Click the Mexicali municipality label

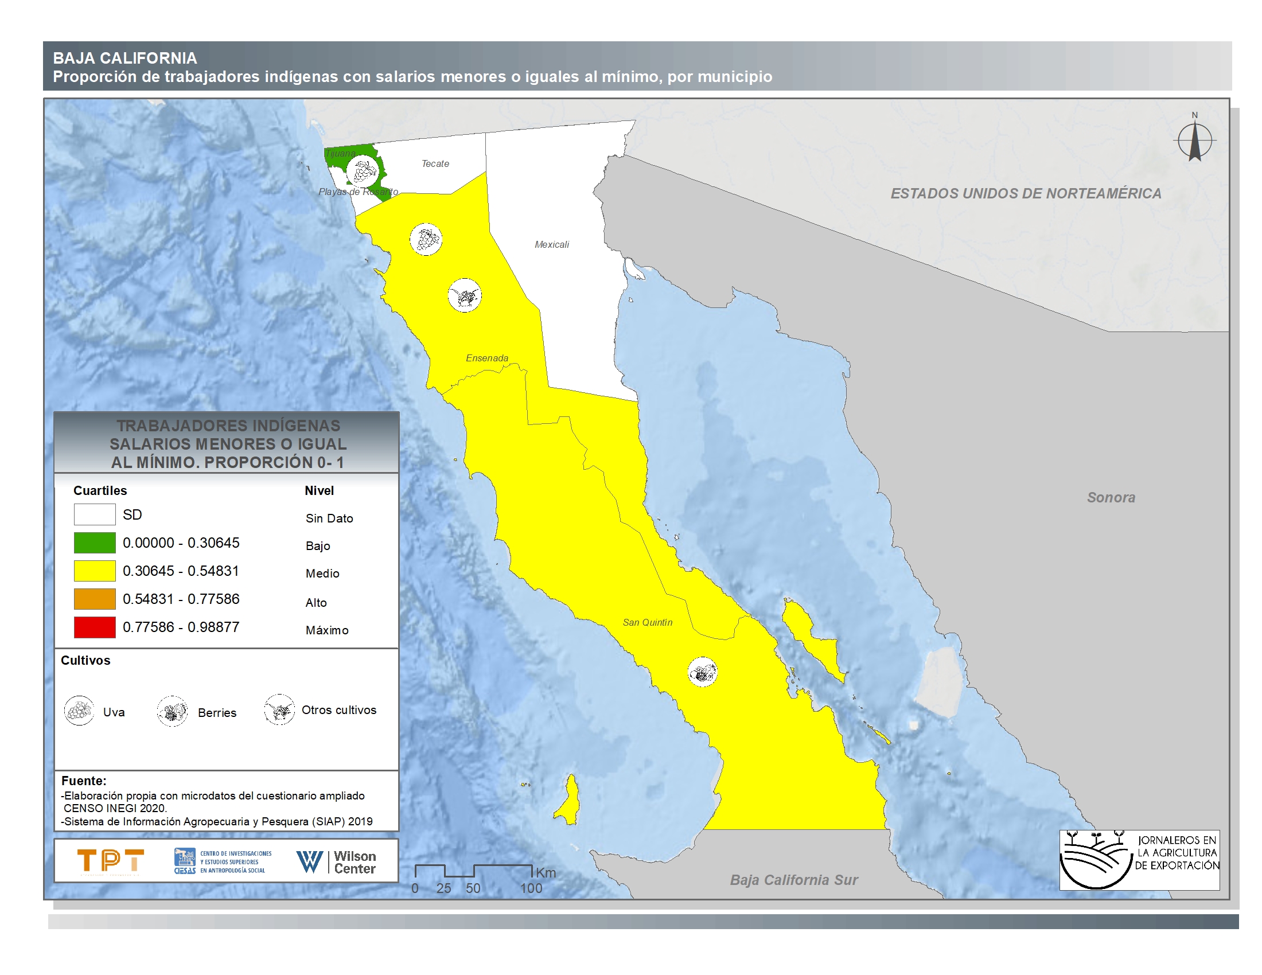point(551,244)
